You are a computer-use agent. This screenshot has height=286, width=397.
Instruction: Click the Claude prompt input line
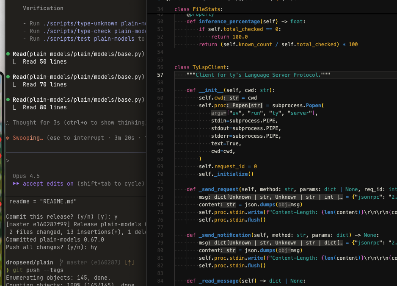76,161
